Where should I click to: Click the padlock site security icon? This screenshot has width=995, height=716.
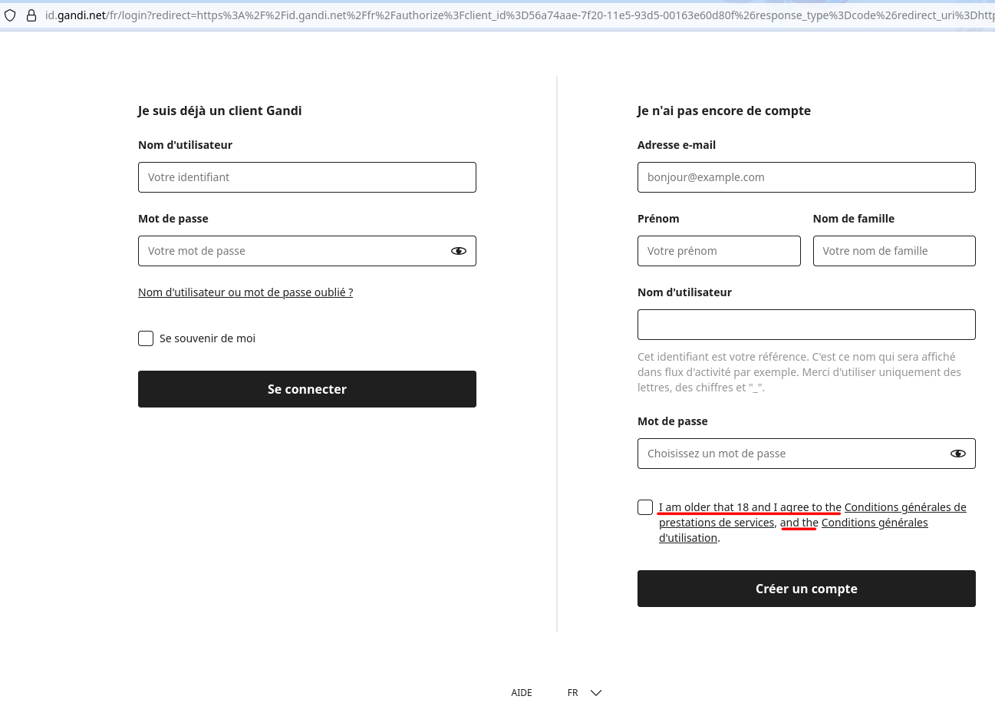[x=31, y=15]
